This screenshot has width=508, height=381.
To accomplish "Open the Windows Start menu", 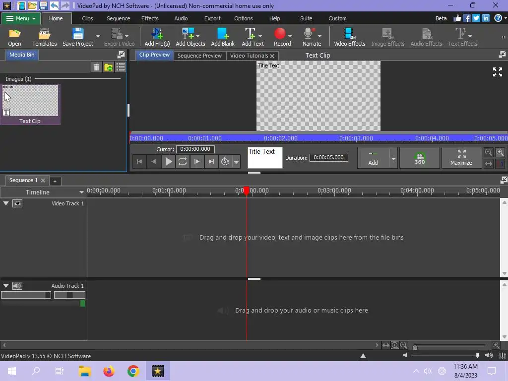I will pyautogui.click(x=12, y=371).
